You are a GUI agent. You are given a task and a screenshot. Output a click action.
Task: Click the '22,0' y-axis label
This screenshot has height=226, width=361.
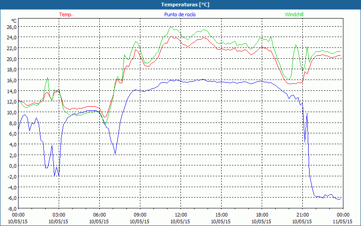coord(12,48)
